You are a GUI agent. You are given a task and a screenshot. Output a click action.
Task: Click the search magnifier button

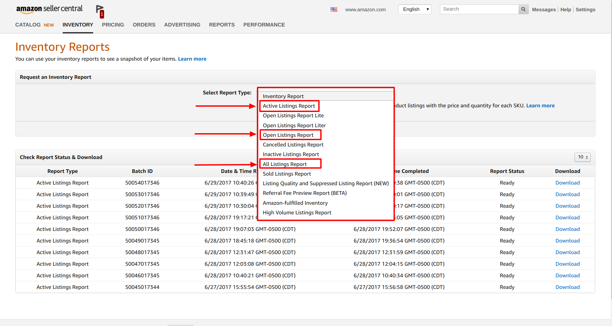coord(523,9)
